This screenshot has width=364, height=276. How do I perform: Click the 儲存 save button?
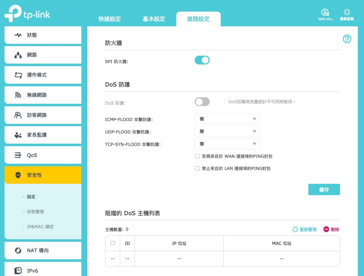[x=324, y=189]
